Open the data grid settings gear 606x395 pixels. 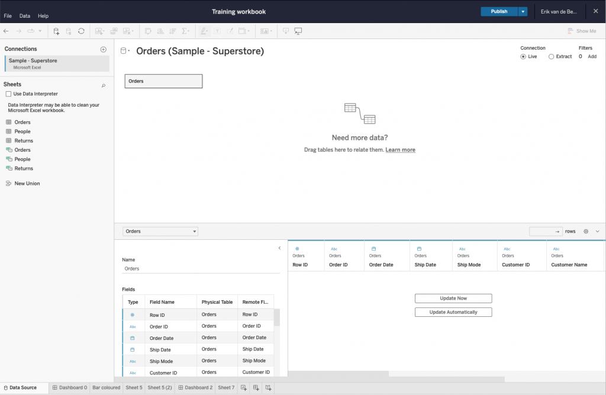(x=586, y=232)
